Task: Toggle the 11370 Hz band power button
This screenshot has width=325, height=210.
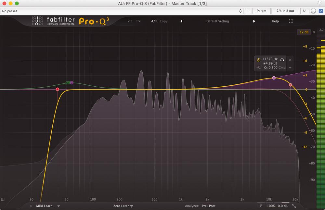Action: [x=258, y=59]
